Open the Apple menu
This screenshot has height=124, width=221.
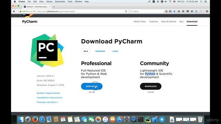pyautogui.click(x=15, y=1)
